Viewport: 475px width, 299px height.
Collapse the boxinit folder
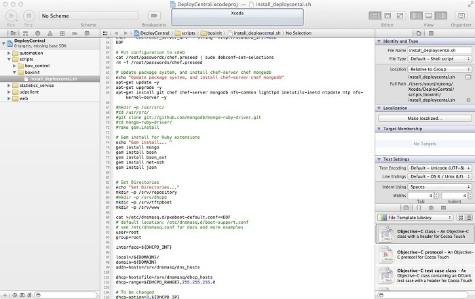[14, 73]
